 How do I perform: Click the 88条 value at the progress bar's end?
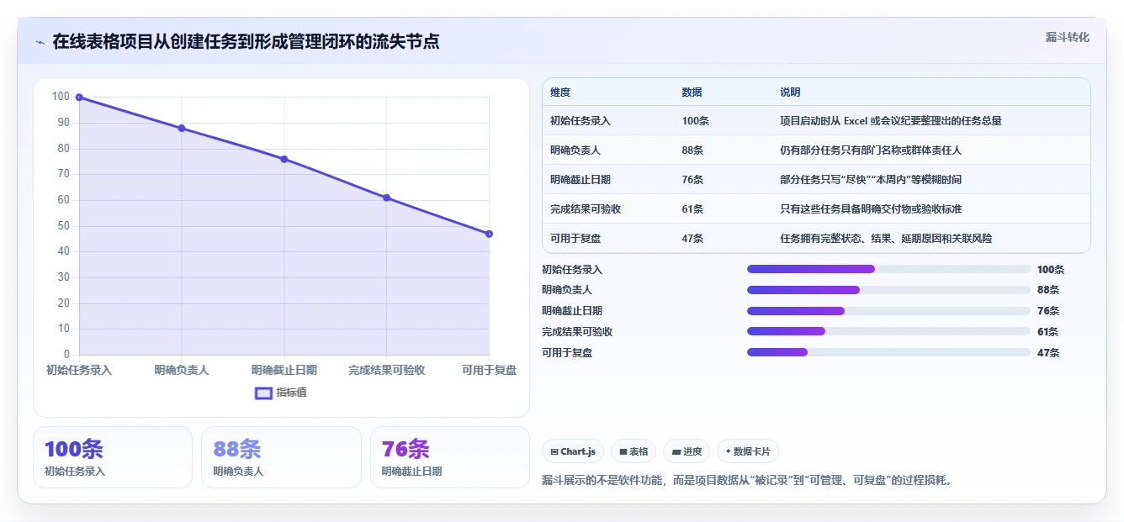pos(1048,290)
